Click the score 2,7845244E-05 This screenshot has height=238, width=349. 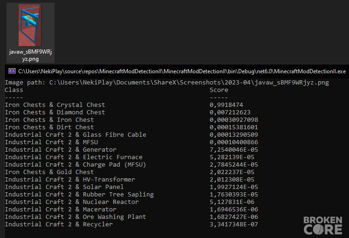click(234, 165)
